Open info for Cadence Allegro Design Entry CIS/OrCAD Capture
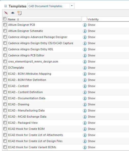Screen dimensions: 129x151 coord(85,43)
